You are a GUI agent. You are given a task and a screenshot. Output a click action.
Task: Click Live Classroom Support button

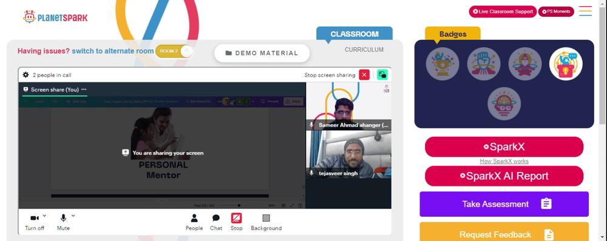coord(503,12)
